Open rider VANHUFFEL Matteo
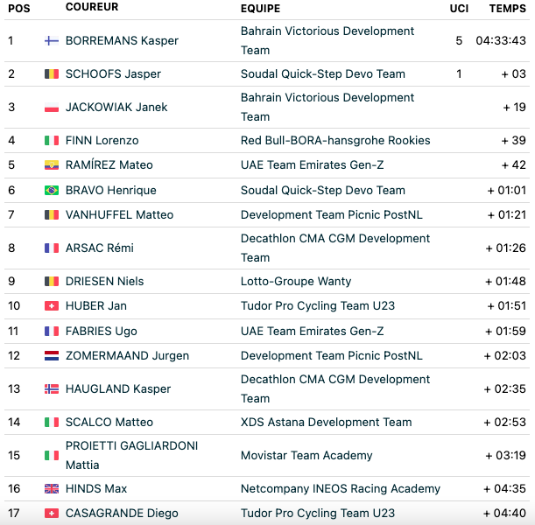Screen dimensions: 535x525 pyautogui.click(x=119, y=214)
